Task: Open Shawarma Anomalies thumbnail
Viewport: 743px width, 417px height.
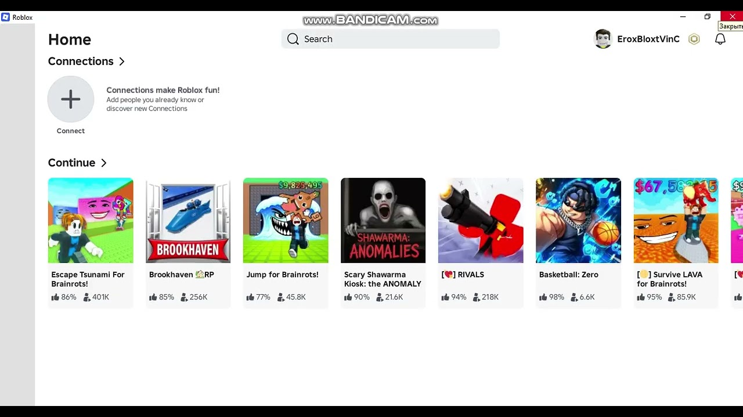Action: tap(383, 221)
